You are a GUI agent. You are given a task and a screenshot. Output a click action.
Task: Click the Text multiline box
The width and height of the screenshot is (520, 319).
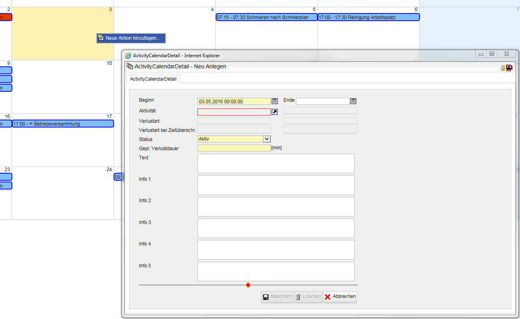click(x=276, y=163)
